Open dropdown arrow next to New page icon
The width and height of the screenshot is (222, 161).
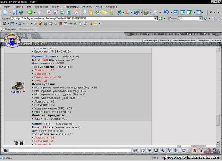10,13
